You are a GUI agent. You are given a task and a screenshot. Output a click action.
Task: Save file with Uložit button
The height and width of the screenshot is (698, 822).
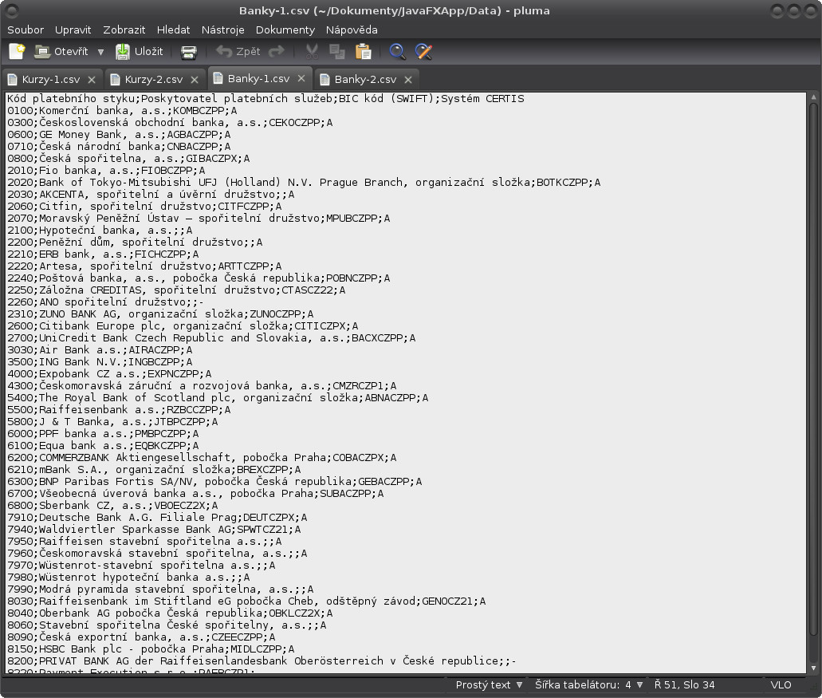[140, 51]
